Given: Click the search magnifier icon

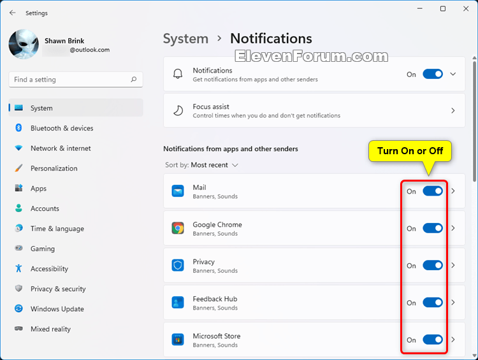Looking at the screenshot, I should [x=134, y=80].
